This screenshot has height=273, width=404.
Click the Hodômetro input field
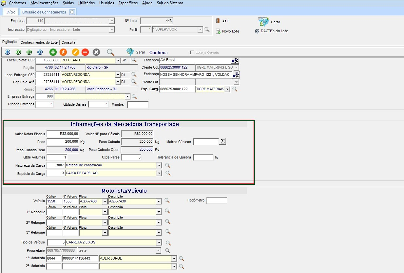coord(216,200)
